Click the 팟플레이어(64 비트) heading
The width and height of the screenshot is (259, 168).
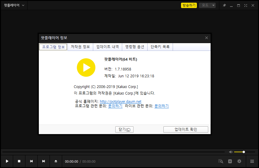(x=121, y=59)
